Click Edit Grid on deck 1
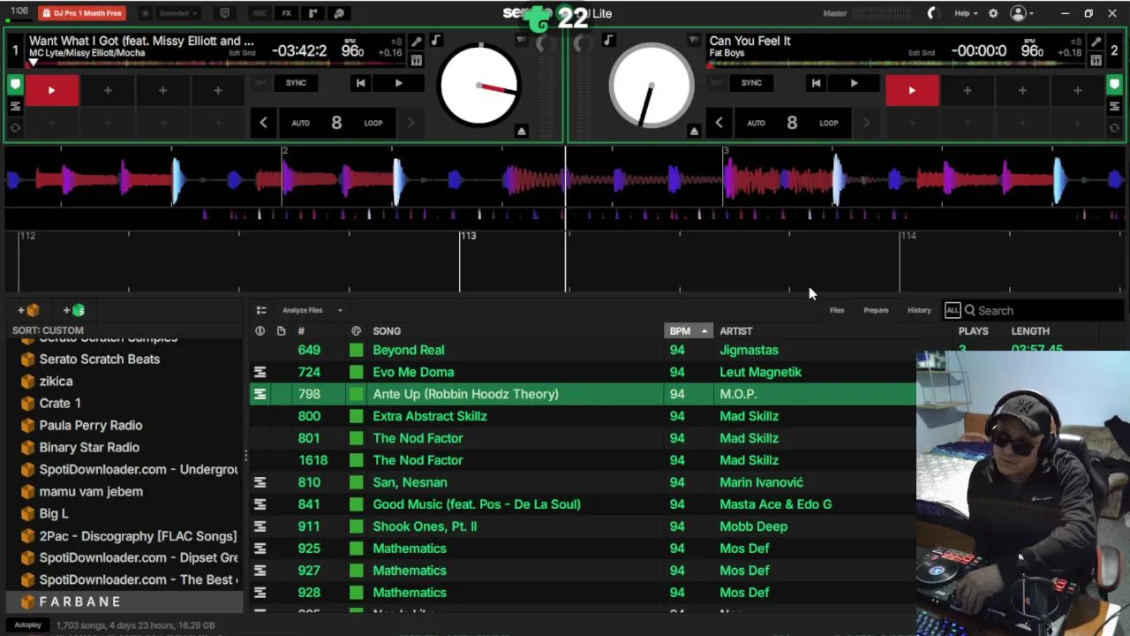This screenshot has height=636, width=1130. (242, 53)
